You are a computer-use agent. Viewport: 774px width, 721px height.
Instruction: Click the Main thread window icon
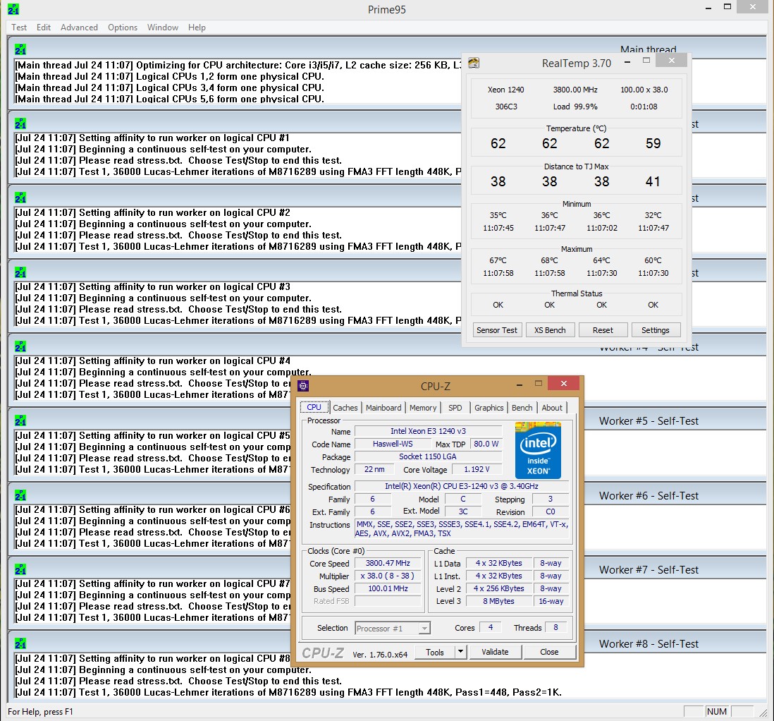click(20, 49)
